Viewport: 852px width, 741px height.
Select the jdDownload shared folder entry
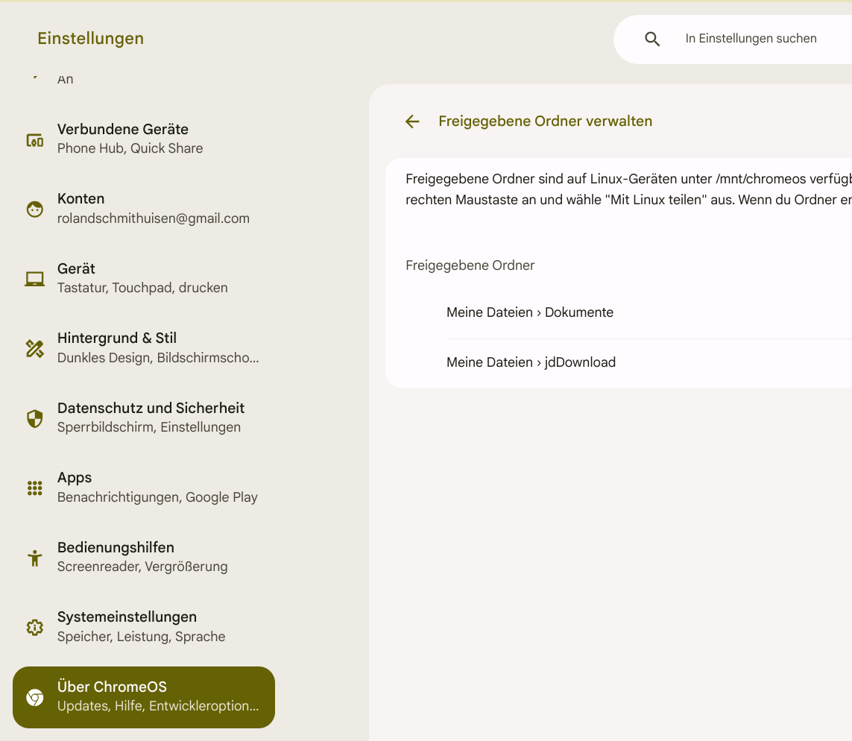click(x=531, y=362)
